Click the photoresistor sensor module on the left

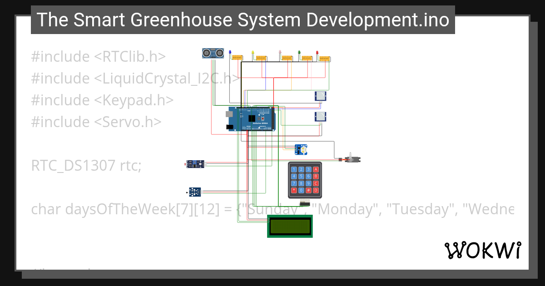196,164
